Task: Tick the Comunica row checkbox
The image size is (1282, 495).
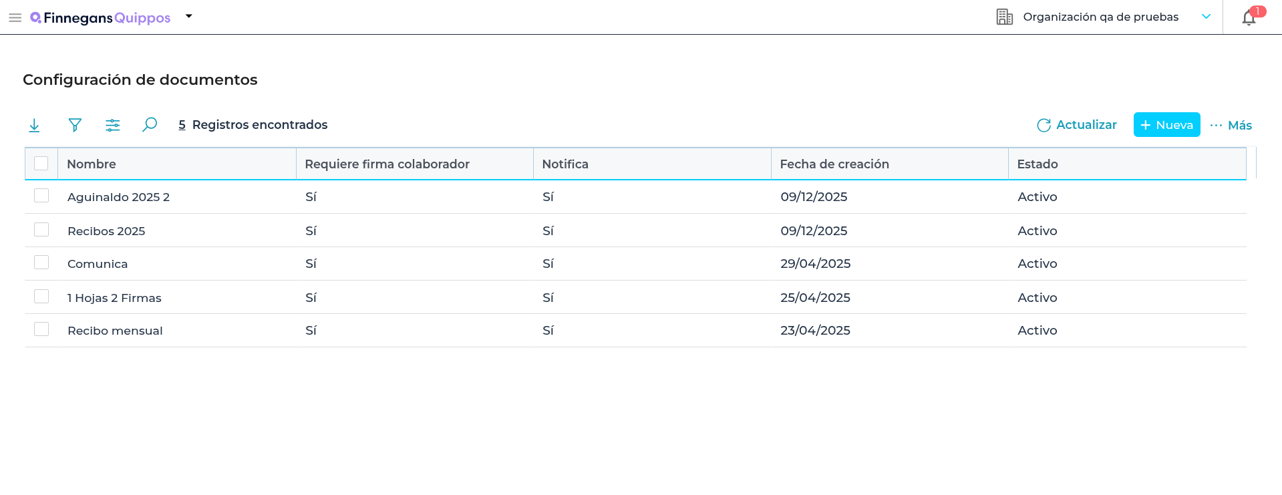Action: click(x=41, y=263)
